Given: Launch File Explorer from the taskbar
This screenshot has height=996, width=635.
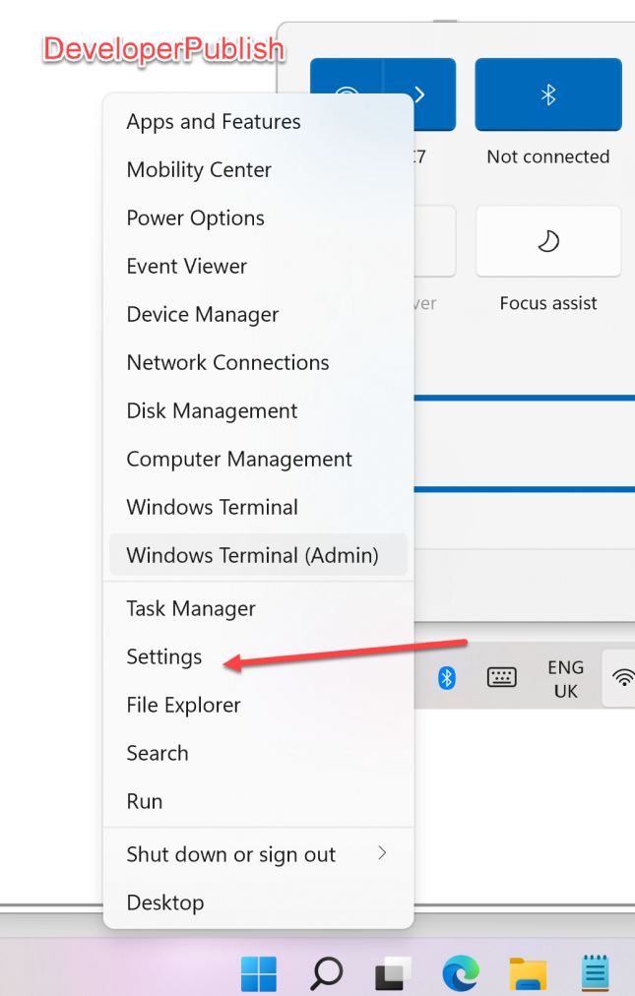Looking at the screenshot, I should [x=528, y=974].
